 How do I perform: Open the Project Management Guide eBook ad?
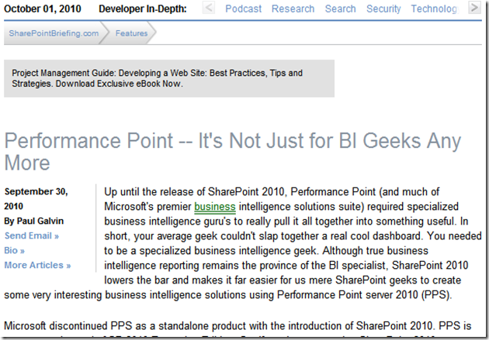(169, 78)
